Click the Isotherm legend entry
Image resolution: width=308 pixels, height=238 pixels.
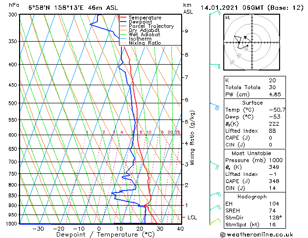tap(136, 39)
